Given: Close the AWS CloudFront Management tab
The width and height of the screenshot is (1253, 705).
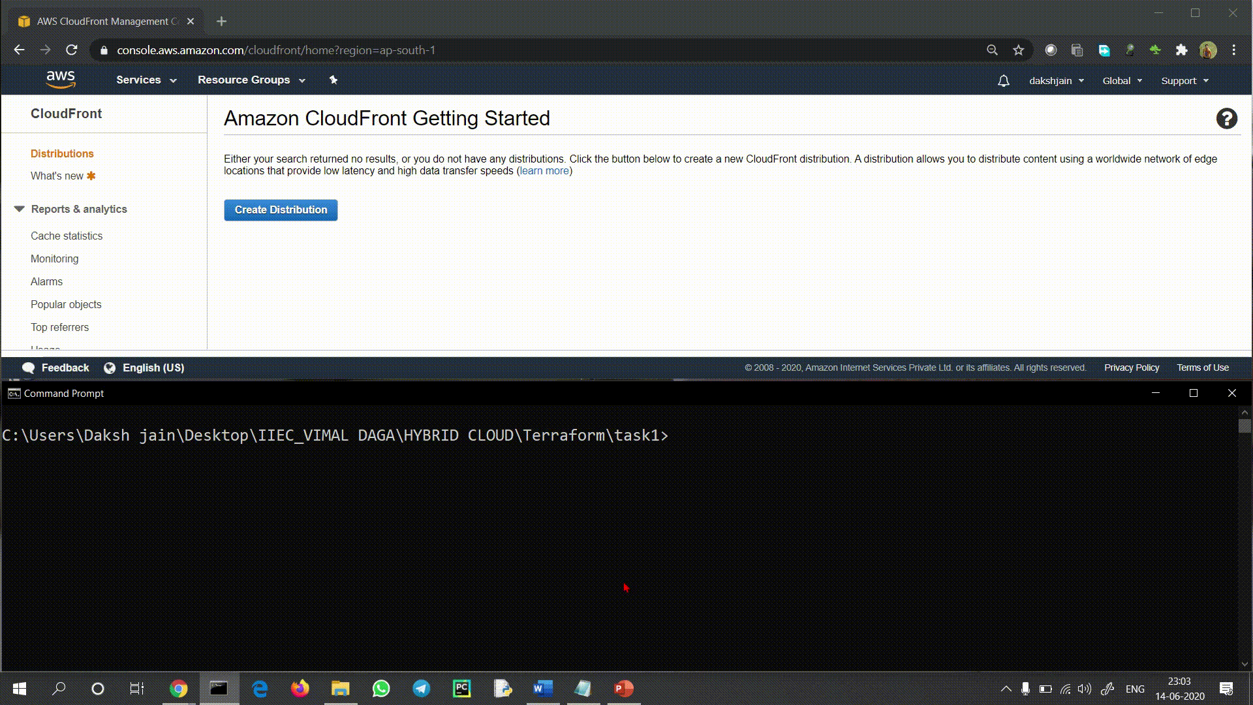Looking at the screenshot, I should 191,22.
